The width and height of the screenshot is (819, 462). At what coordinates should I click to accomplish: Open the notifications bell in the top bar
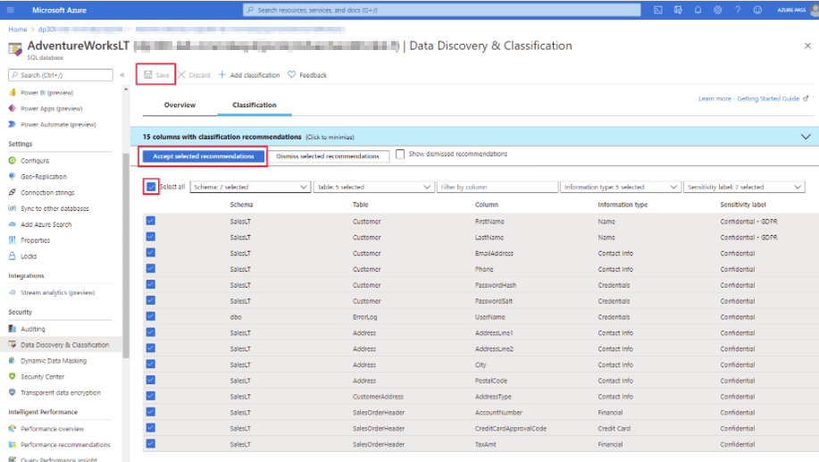tap(698, 10)
